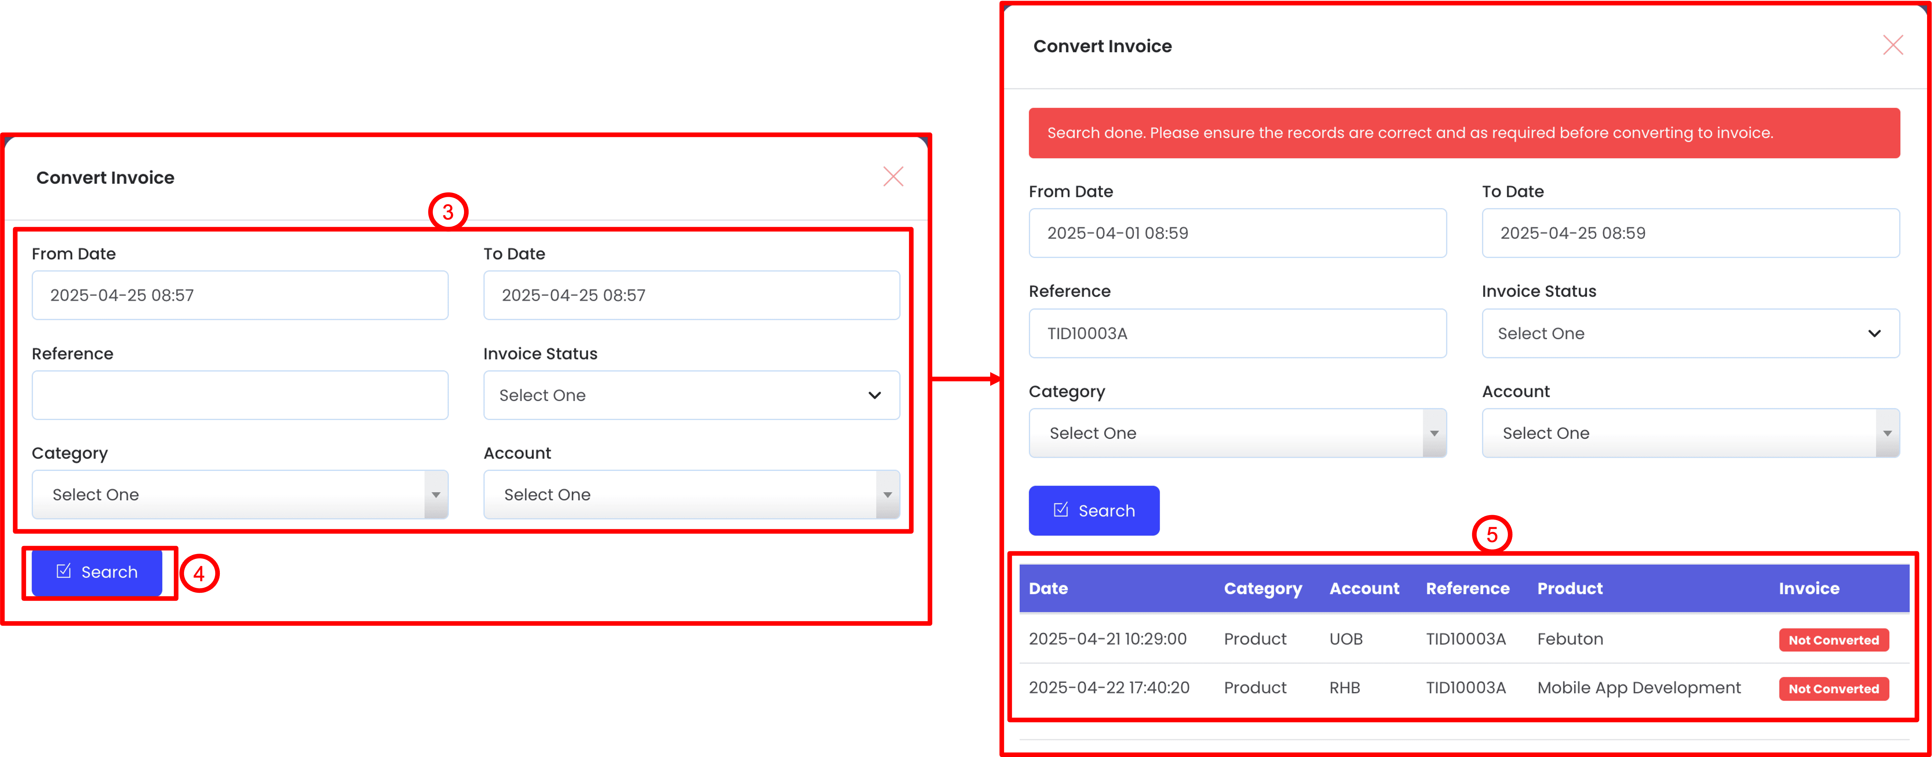Click Not Converted badge for Mobile App Development
This screenshot has width=1932, height=757.
1833,689
